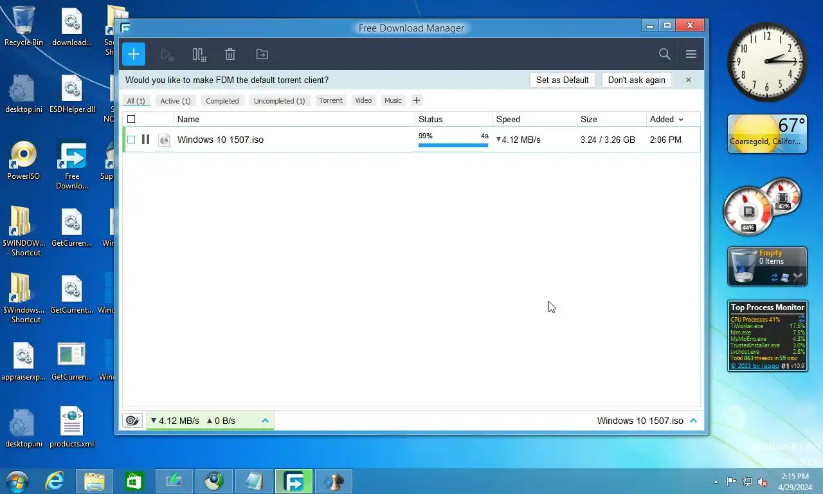Sort by the Added column header
Viewport: 823px width, 494px height.
[667, 119]
